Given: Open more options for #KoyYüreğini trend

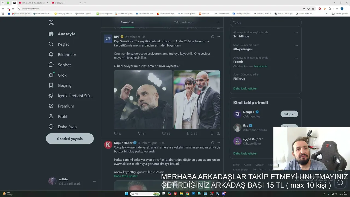Looking at the screenshot, I should tap(296, 45).
